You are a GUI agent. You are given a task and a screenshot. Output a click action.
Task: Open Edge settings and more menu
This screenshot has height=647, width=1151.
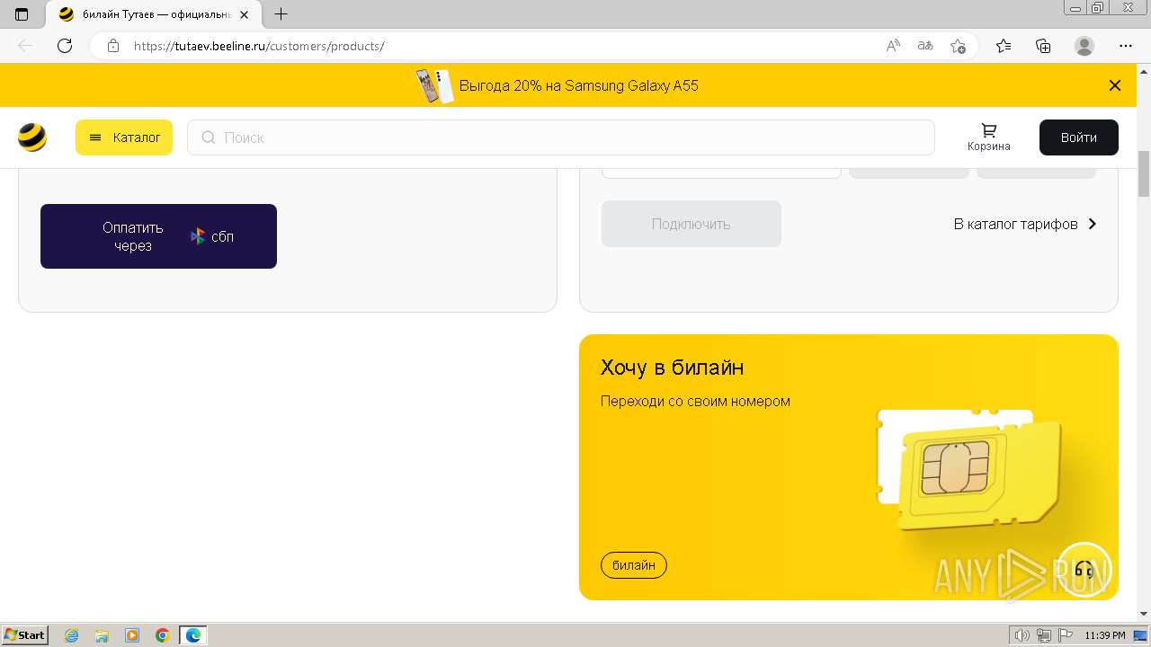pyautogui.click(x=1126, y=46)
